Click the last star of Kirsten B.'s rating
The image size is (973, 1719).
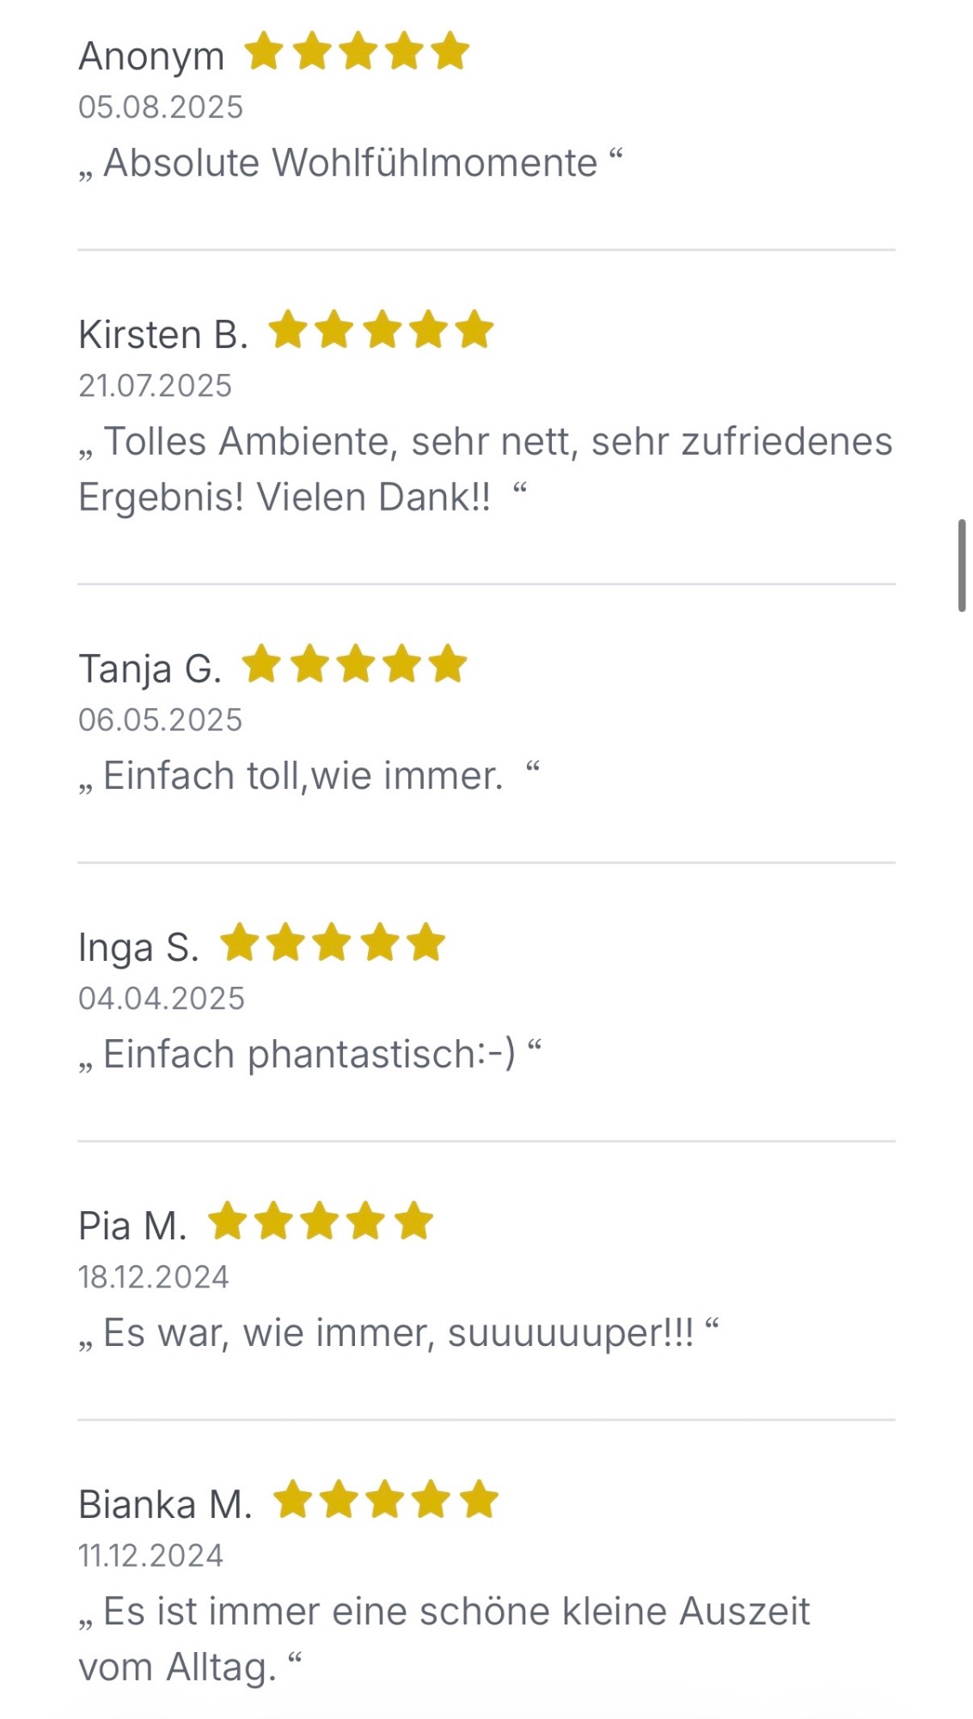474,330
